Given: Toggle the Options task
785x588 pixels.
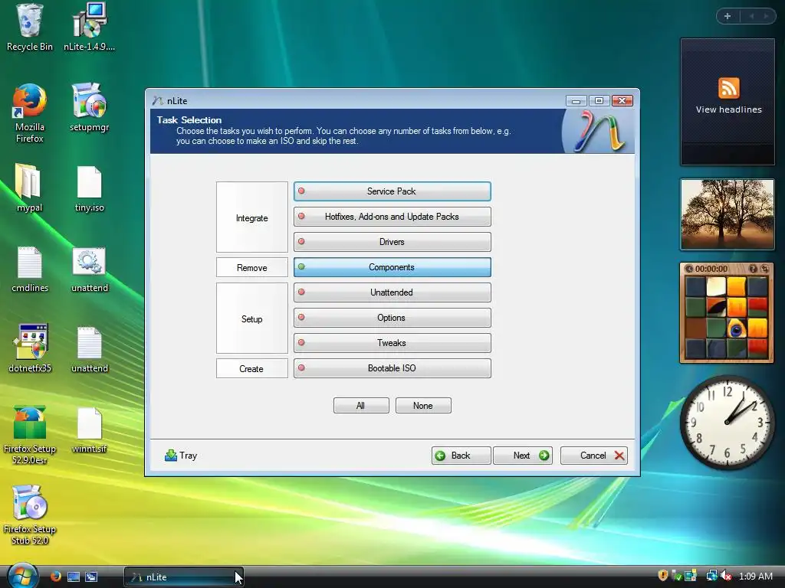Looking at the screenshot, I should [x=392, y=318].
